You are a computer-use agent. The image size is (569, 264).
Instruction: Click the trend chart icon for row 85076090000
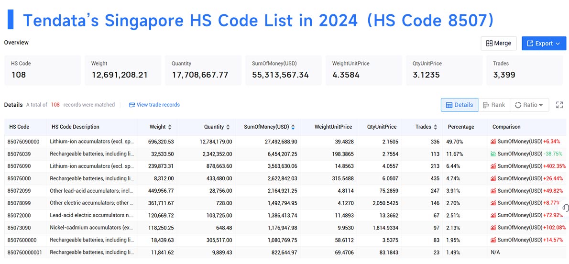click(493, 142)
